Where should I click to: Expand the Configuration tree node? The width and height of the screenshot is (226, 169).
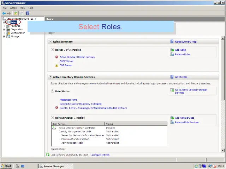4,33
